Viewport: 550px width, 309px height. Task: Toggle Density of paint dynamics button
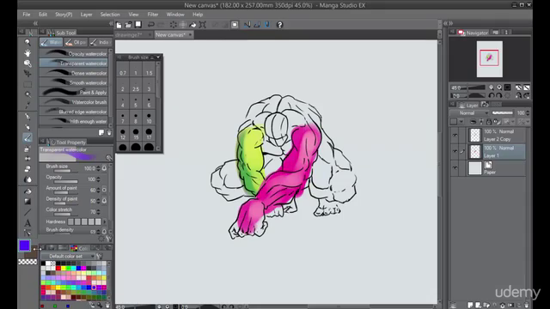click(x=104, y=201)
